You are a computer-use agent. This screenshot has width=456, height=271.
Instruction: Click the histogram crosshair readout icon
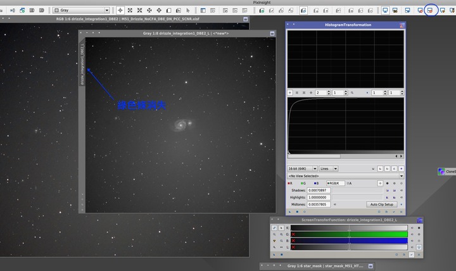pyautogui.click(x=290, y=92)
